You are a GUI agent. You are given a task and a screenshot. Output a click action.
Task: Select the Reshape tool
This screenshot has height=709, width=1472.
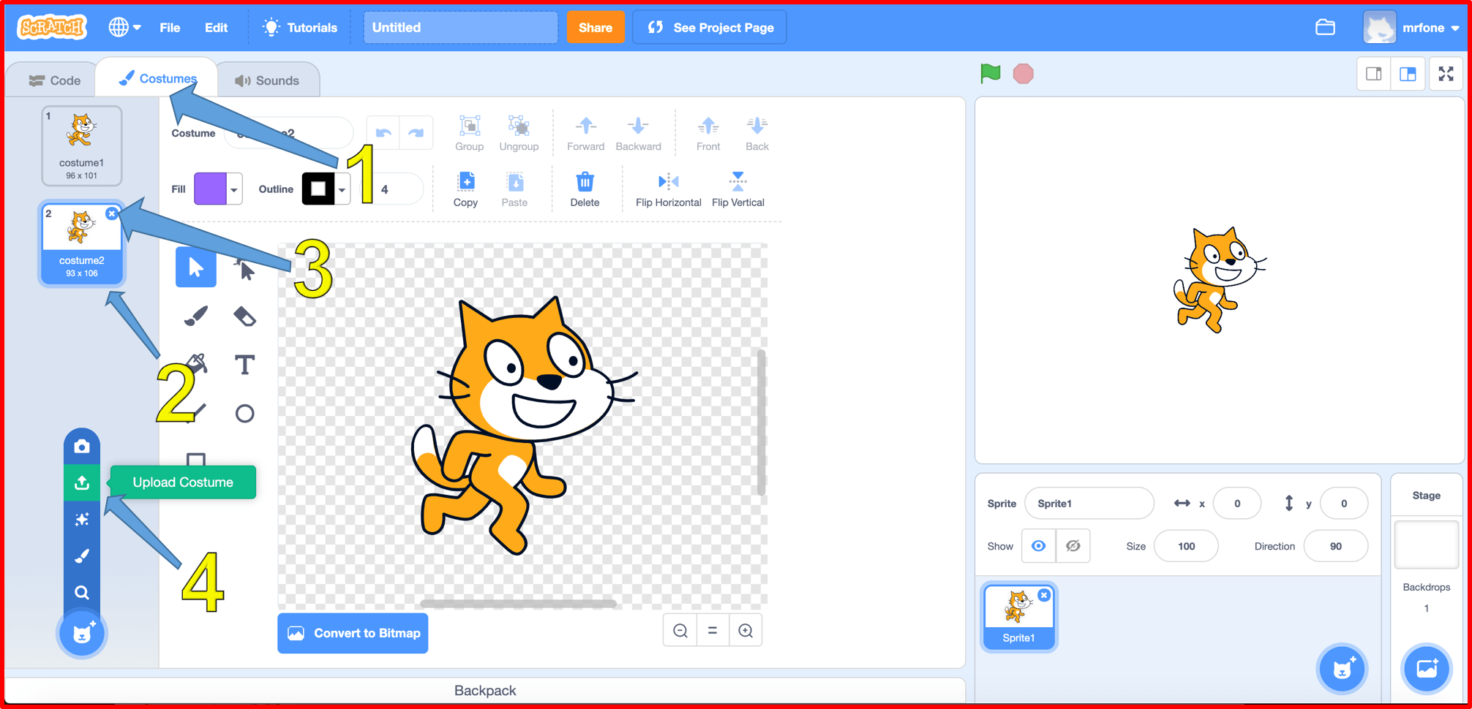245,269
